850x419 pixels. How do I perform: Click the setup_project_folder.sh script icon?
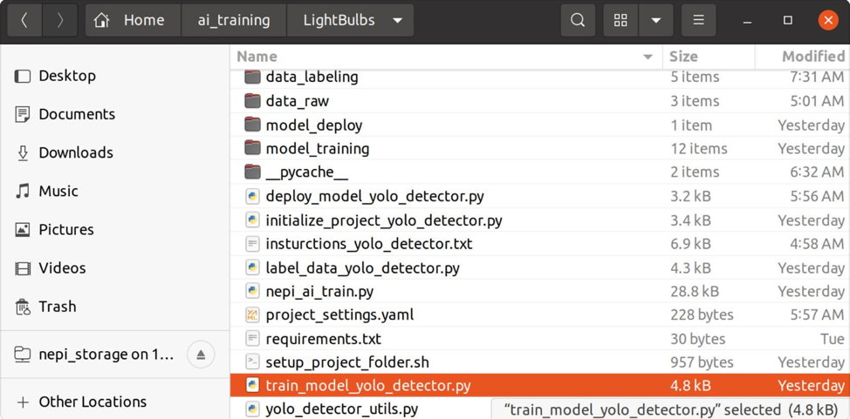point(252,362)
